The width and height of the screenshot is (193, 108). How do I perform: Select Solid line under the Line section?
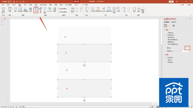[x=169, y=60]
